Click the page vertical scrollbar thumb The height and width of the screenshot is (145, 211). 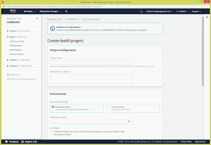click(x=203, y=51)
